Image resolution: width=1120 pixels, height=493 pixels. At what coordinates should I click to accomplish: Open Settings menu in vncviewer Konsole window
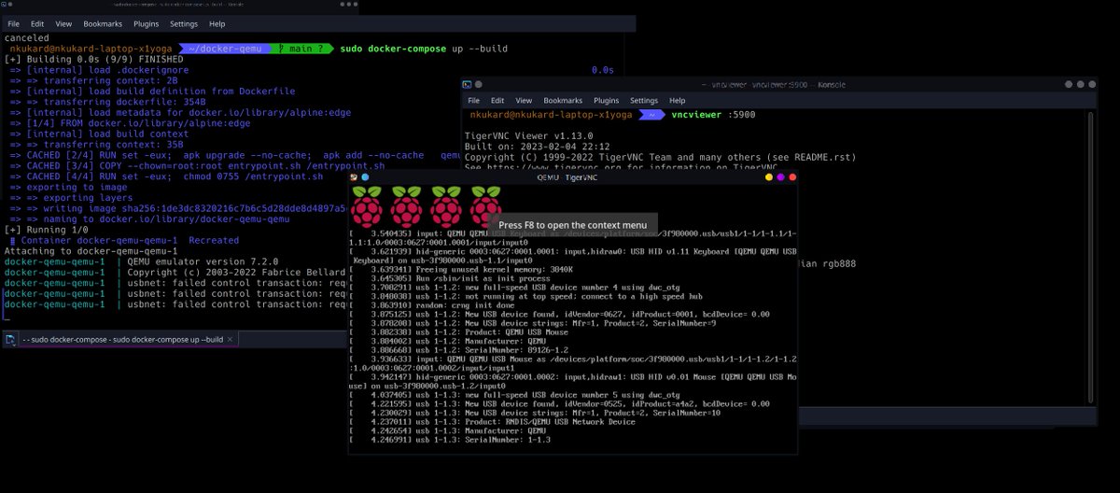[644, 100]
